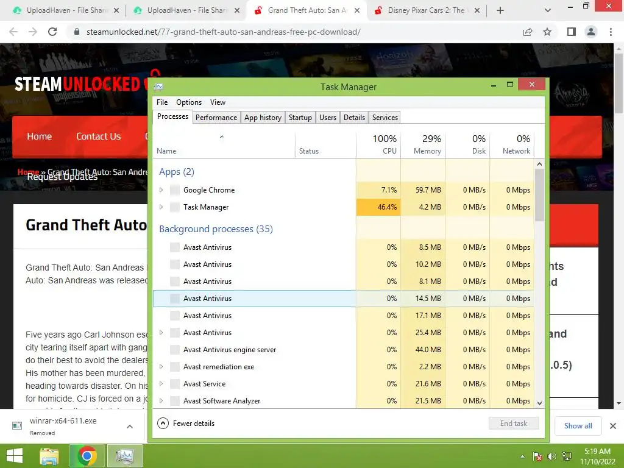The image size is (624, 468).
Task: Click the Chrome forward arrow icon
Action: pos(33,32)
